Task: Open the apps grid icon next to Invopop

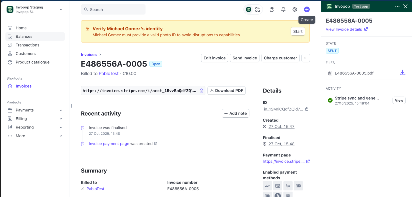Action: [257, 9]
